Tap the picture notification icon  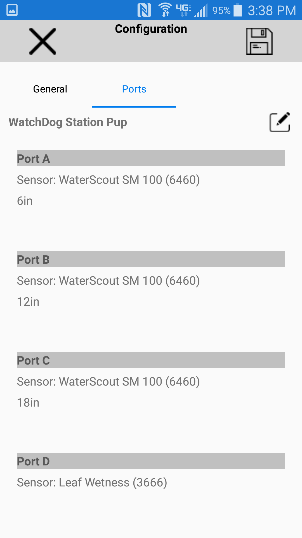point(12,10)
